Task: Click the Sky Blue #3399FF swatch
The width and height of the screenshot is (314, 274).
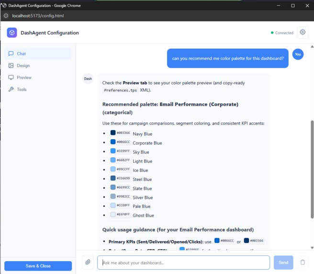Action: pos(113,151)
